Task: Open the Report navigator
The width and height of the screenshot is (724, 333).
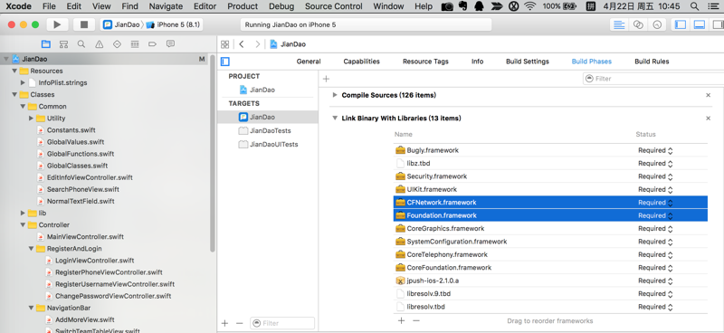Action: (x=170, y=44)
